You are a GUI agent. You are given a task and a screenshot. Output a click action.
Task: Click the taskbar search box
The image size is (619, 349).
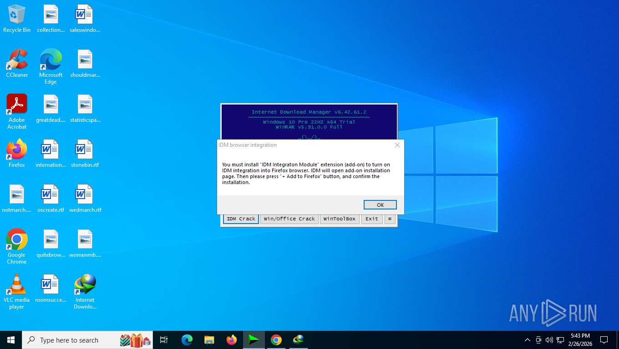[87, 340]
